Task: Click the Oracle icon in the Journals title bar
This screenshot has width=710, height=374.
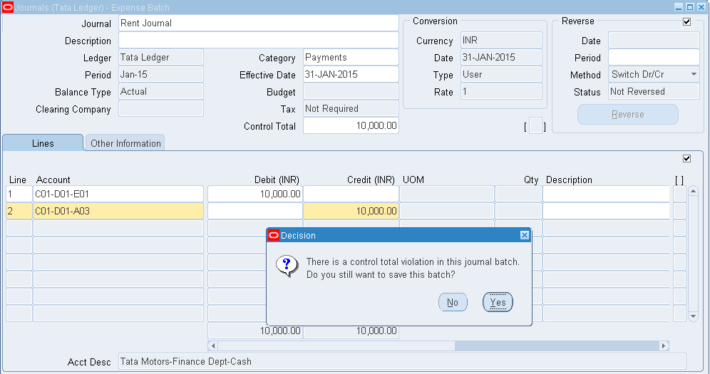Action: point(8,7)
